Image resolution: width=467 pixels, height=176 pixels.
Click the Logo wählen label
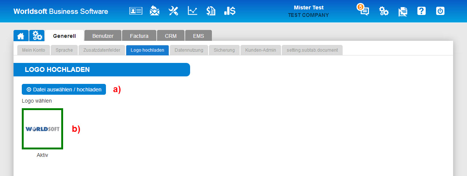click(x=37, y=101)
